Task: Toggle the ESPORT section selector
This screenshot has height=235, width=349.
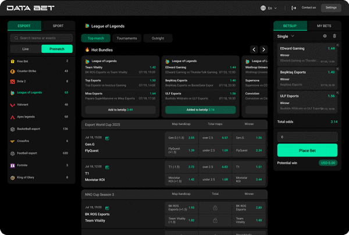Action: point(24,26)
